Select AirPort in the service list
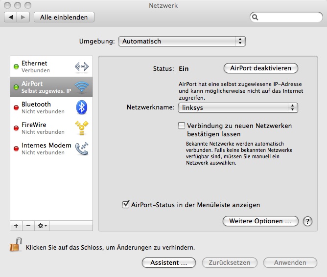327x277 pixels. 51,87
